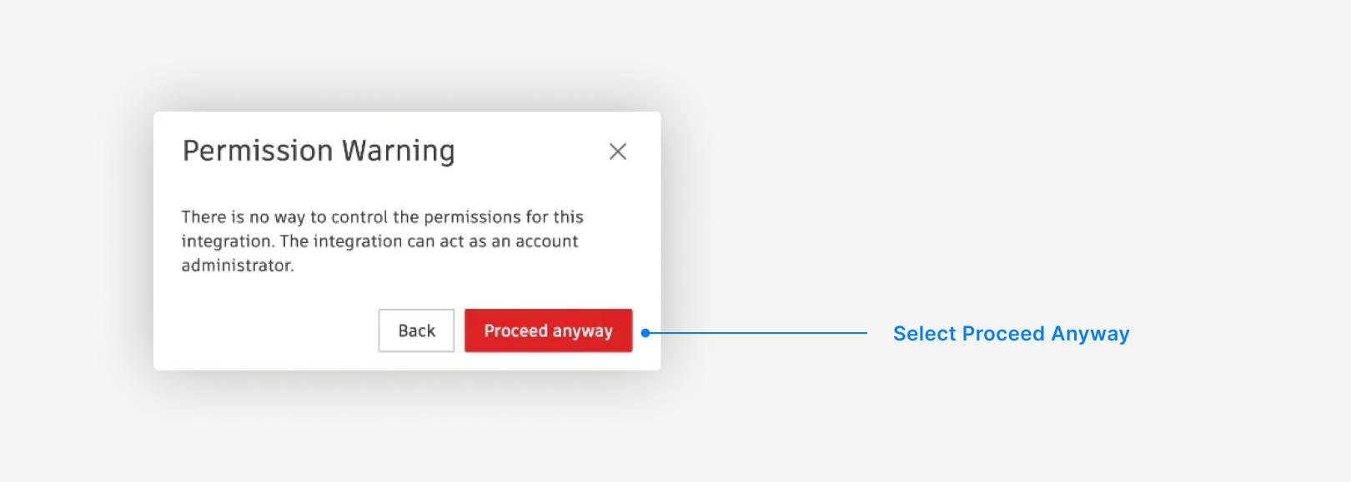Click the dot on the annotation line
Image resolution: width=1351 pixels, height=482 pixels.
(644, 332)
